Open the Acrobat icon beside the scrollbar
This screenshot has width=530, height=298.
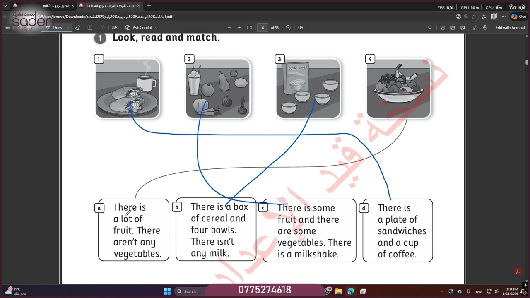click(518, 272)
